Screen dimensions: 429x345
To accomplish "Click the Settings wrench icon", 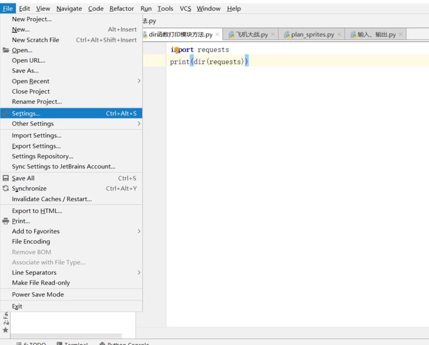I will (6, 113).
